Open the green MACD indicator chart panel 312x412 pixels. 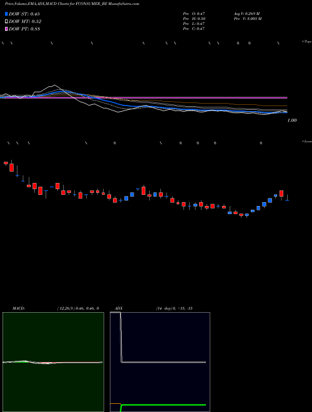(53, 362)
